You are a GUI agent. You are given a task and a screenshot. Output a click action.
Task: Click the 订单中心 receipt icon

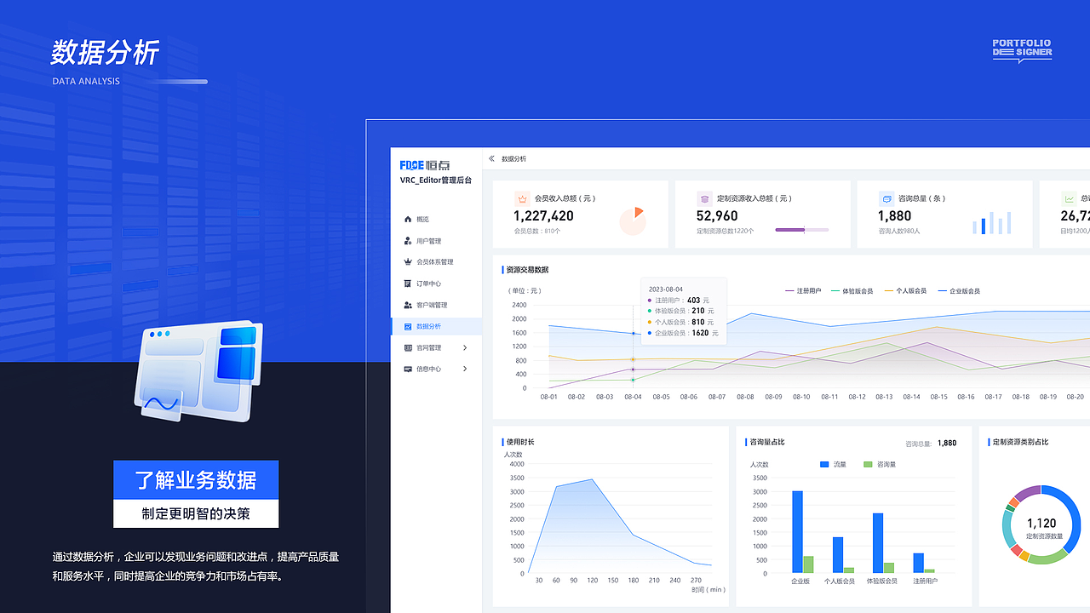tap(408, 284)
